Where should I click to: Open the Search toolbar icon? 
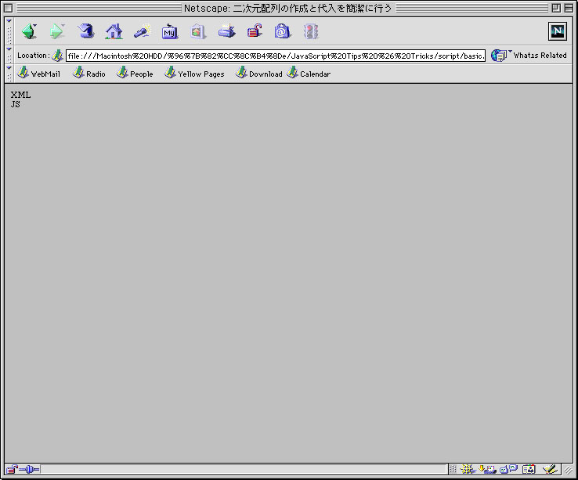point(143,31)
